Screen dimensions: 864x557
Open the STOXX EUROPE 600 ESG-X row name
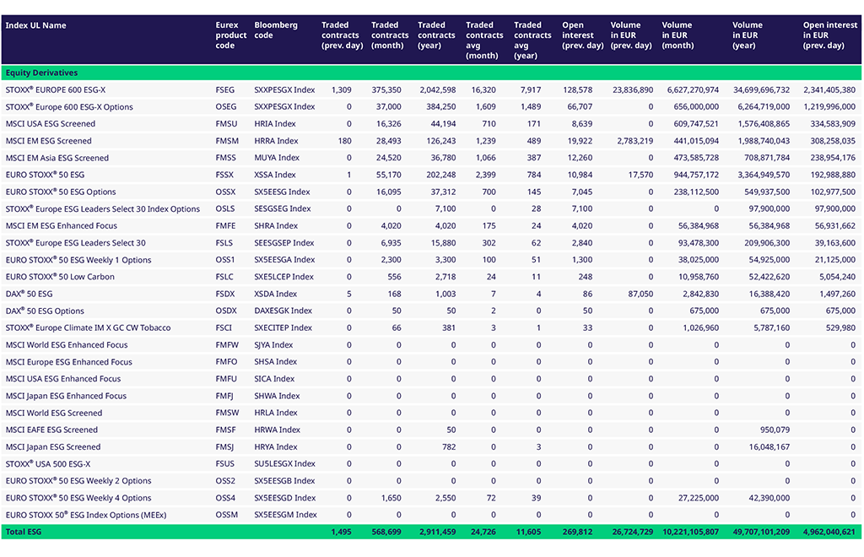(x=55, y=89)
